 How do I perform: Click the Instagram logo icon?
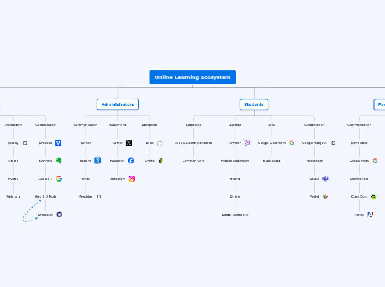[x=131, y=179]
